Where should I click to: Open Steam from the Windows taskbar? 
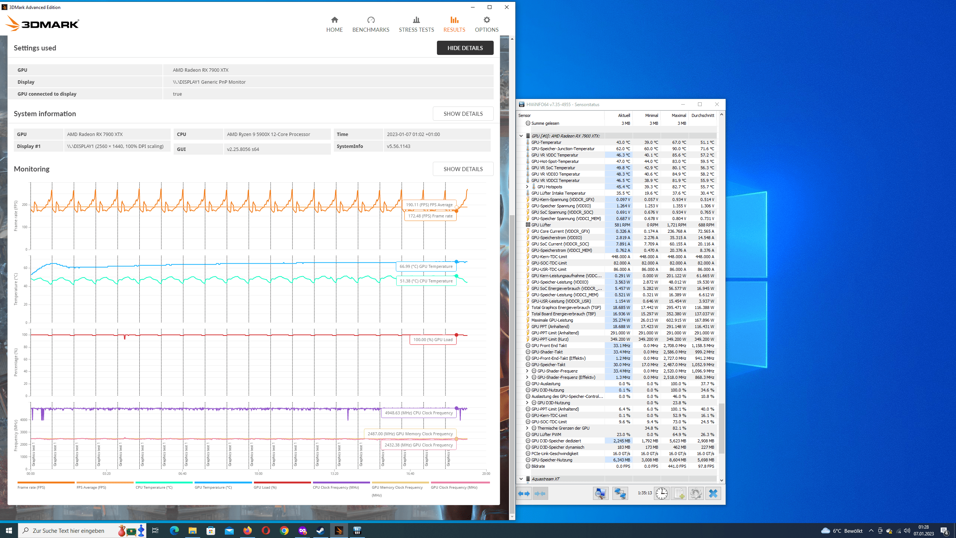(320, 531)
